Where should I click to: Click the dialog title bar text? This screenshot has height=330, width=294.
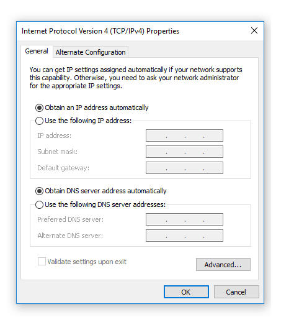pos(100,31)
